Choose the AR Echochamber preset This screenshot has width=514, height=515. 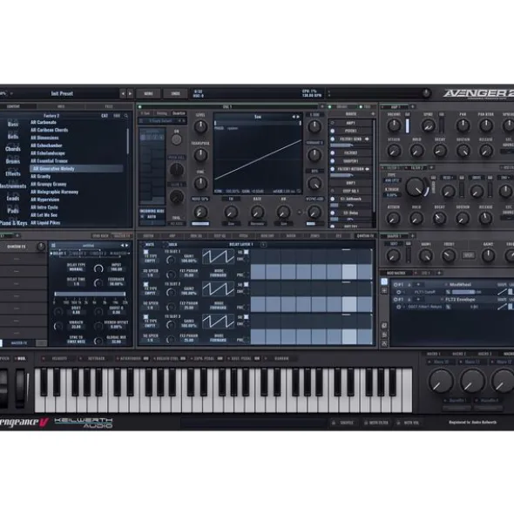tap(46, 146)
